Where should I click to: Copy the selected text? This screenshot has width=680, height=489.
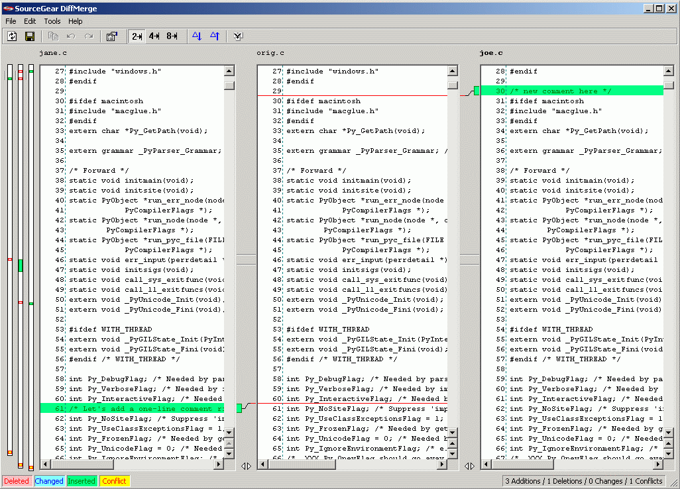[x=53, y=36]
